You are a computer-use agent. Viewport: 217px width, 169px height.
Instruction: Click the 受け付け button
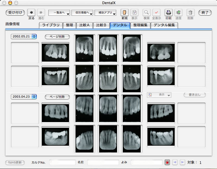[x=15, y=12]
